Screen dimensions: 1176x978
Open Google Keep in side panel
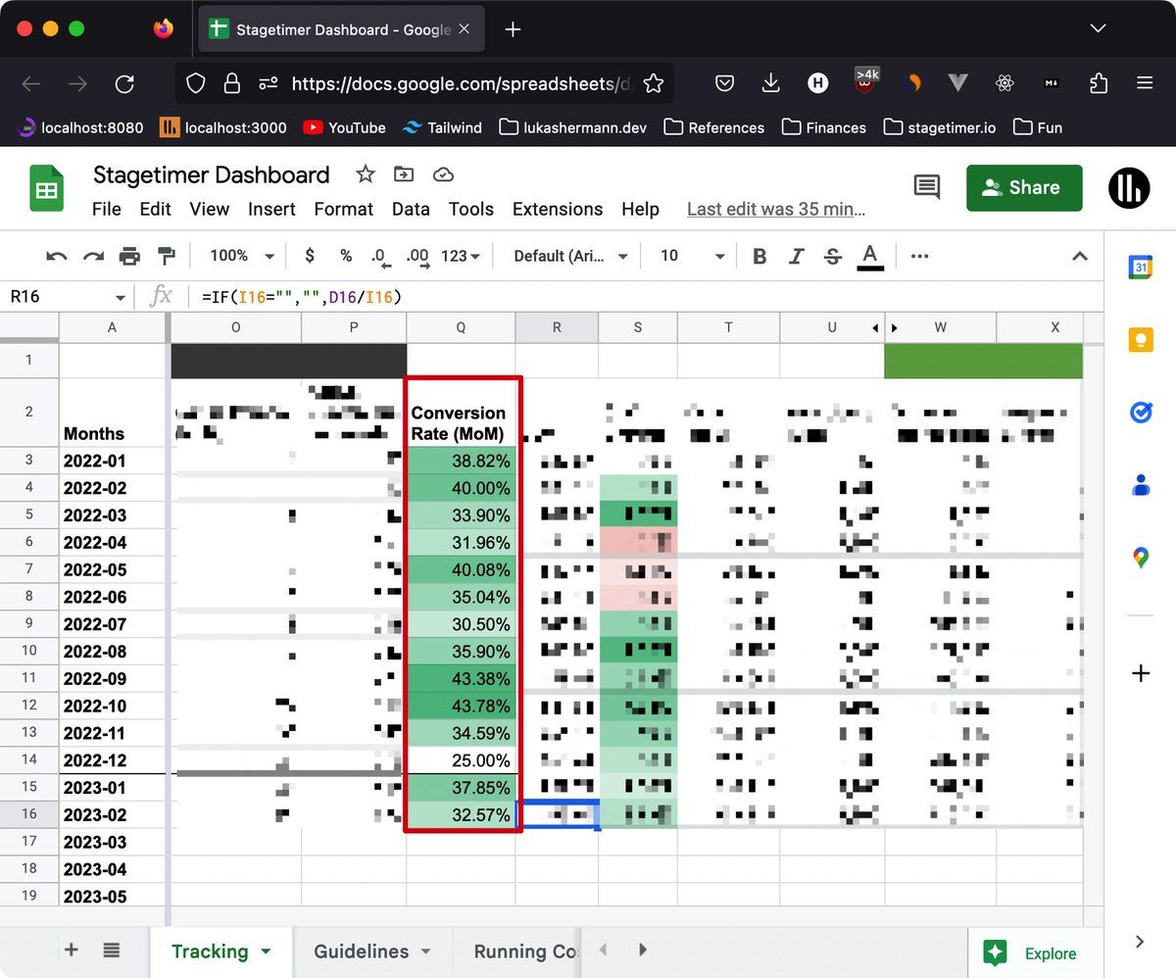click(x=1140, y=340)
